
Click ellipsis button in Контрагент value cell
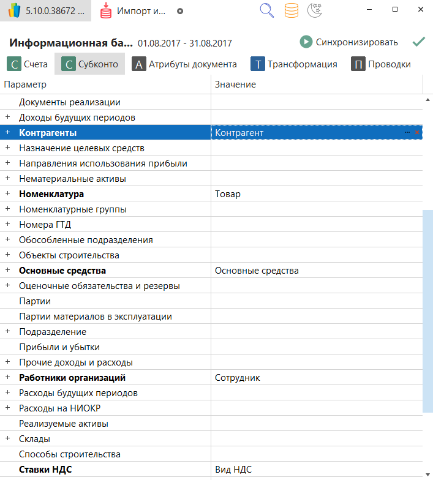[407, 132]
